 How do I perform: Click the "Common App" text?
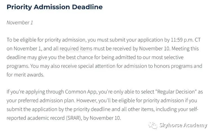(x=81, y=92)
